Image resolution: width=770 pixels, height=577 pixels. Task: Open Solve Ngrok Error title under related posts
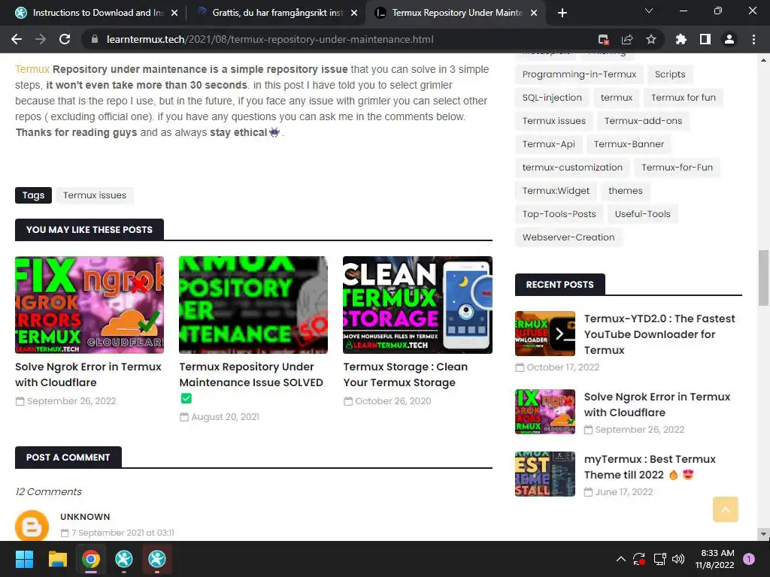[89, 374]
